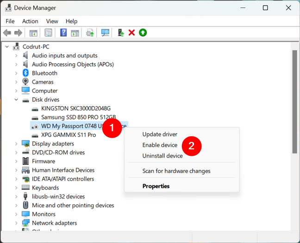This screenshot has width=300, height=243.
Task: Choose Uninstall device from context menu
Action: click(x=162, y=156)
